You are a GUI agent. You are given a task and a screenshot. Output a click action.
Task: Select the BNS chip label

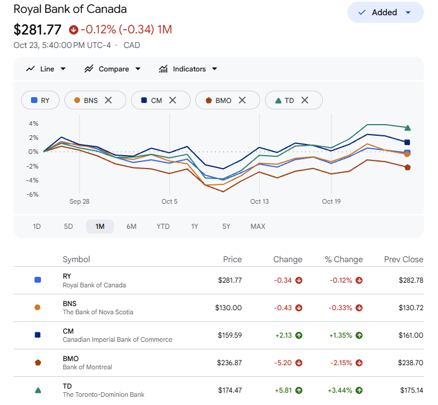[x=91, y=100]
